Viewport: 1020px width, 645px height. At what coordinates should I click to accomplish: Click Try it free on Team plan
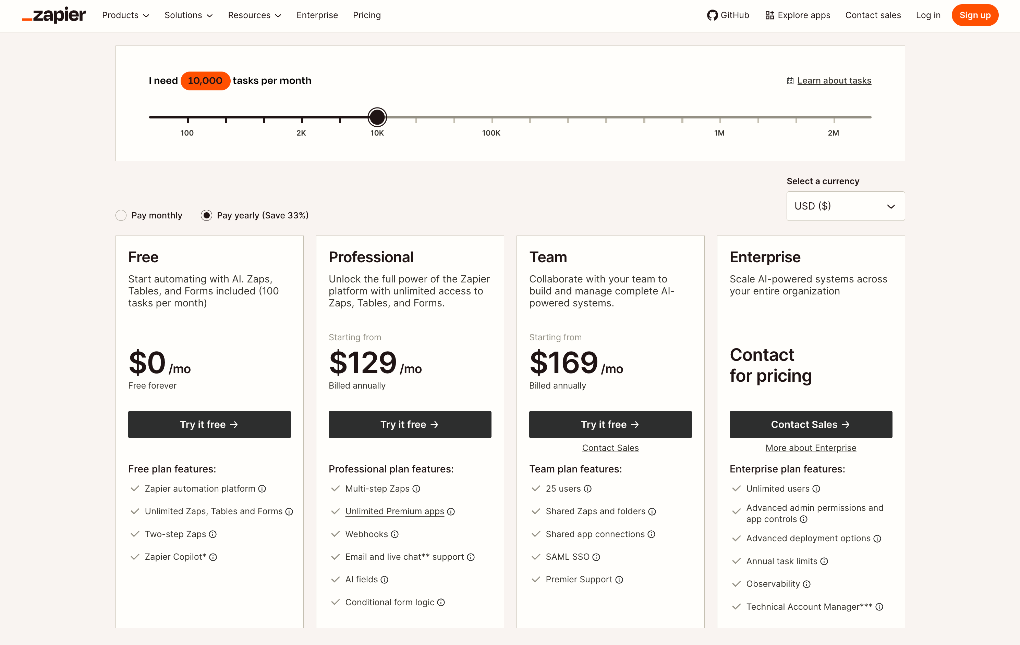click(x=610, y=425)
